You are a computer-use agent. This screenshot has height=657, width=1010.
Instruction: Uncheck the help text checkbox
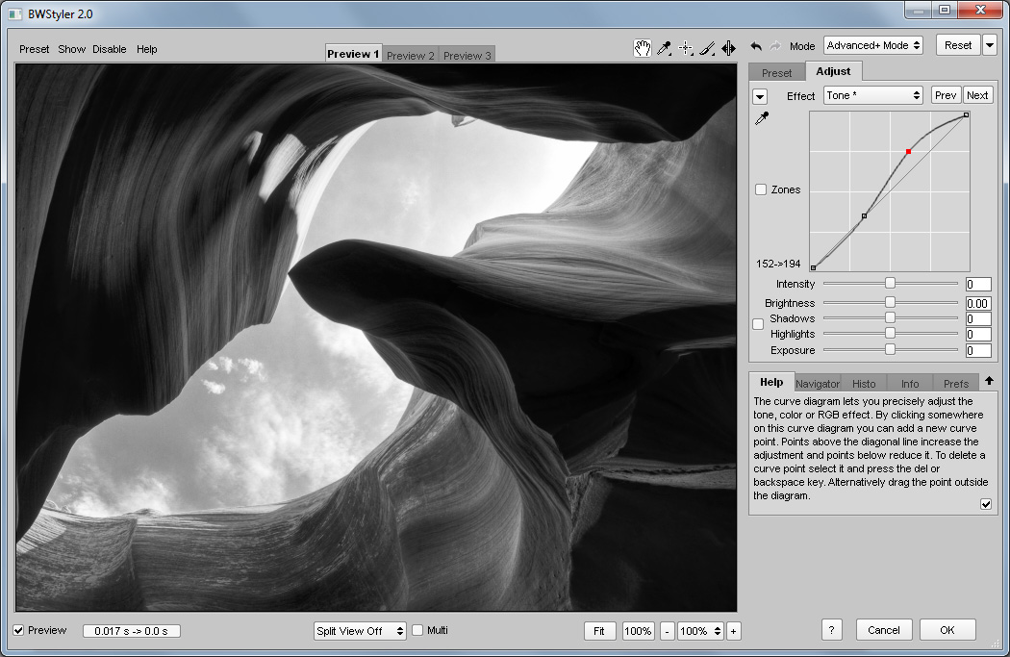986,504
